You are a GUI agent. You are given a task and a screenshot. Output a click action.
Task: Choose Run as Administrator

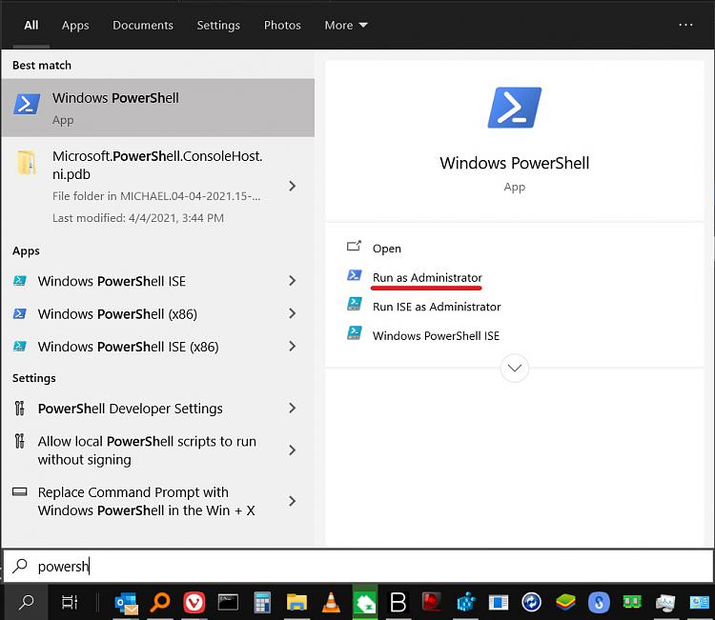[x=427, y=277]
